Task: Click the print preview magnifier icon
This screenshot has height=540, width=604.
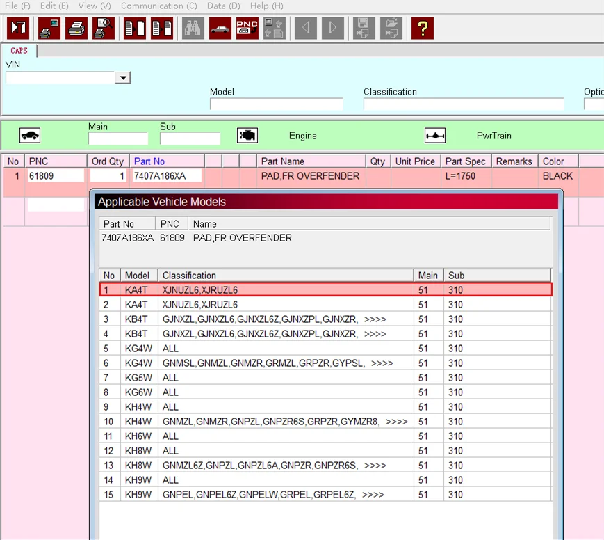Action: click(104, 29)
